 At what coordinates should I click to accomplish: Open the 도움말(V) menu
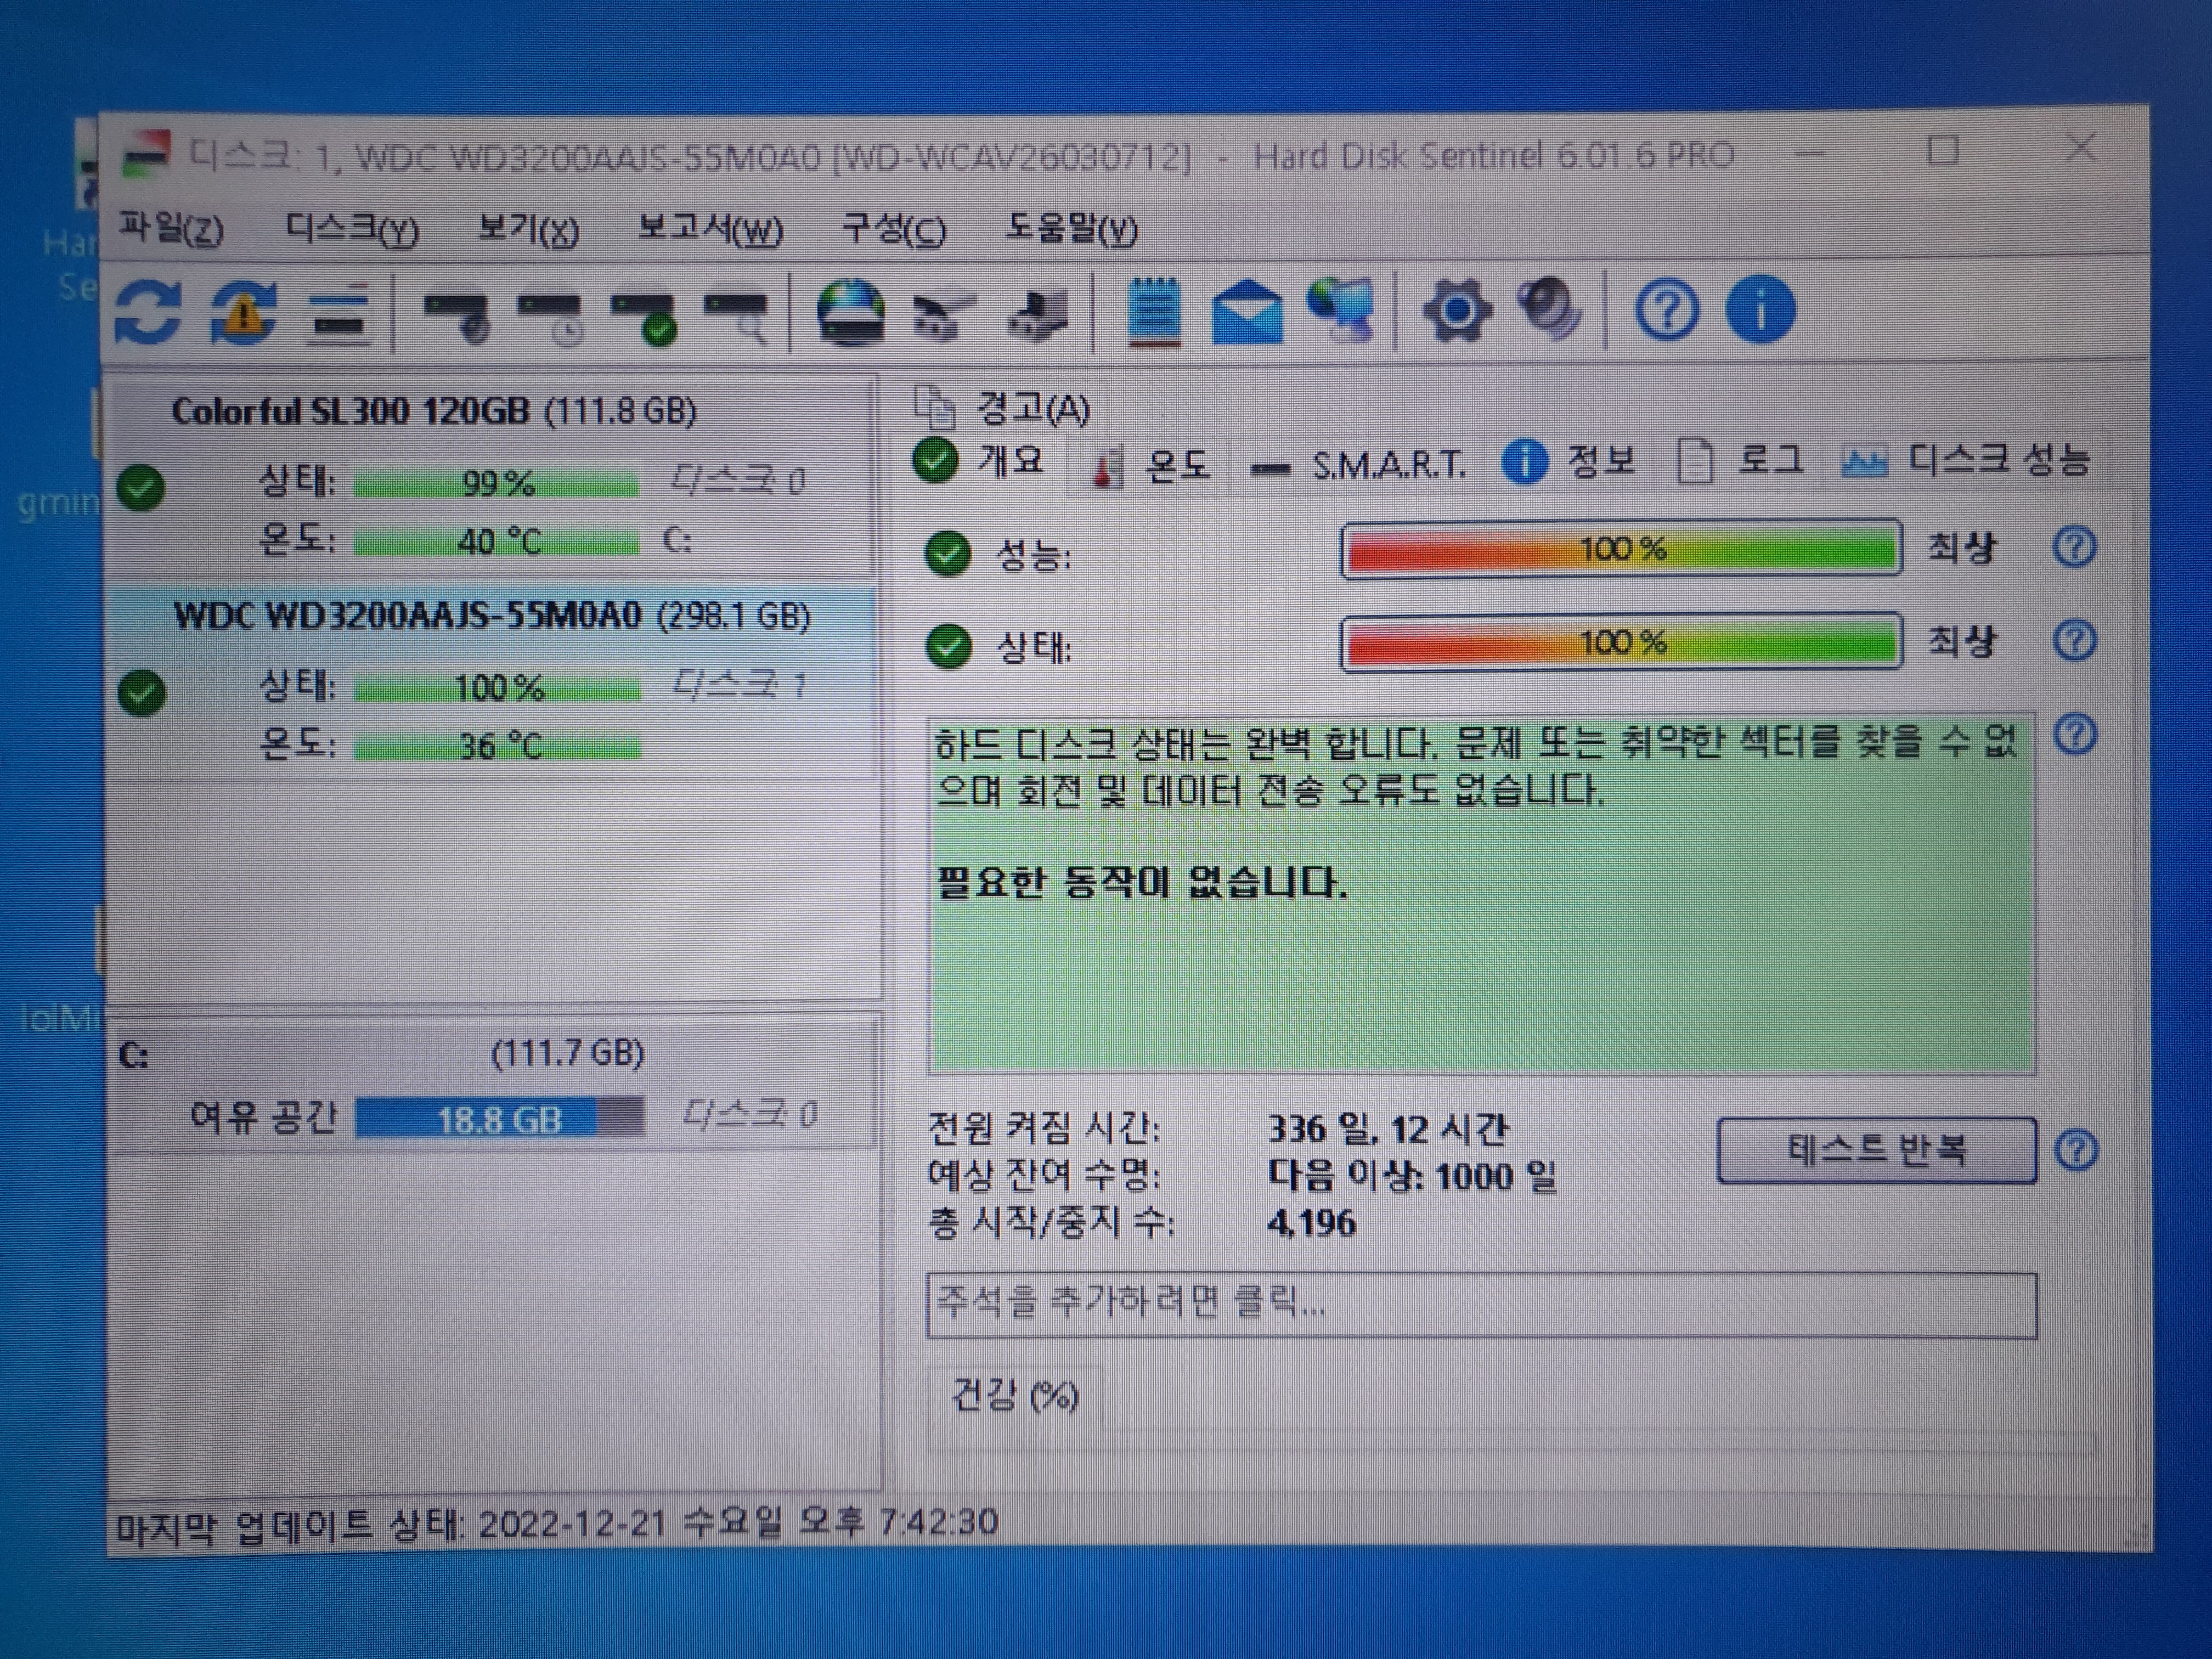(1071, 230)
